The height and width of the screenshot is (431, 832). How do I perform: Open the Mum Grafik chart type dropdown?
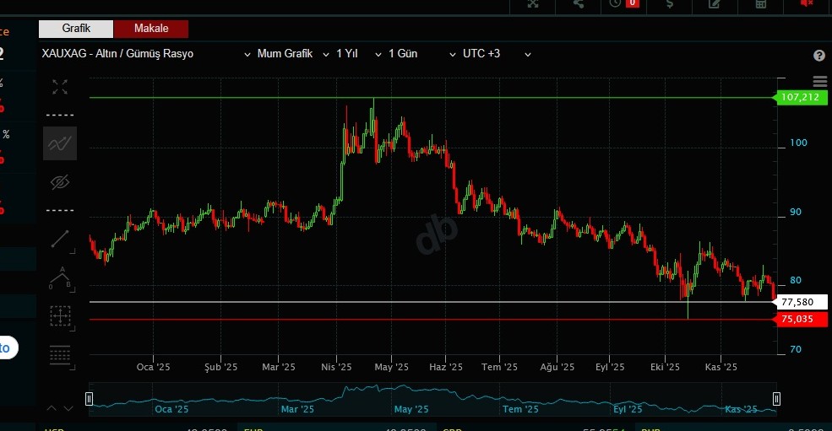coord(292,54)
